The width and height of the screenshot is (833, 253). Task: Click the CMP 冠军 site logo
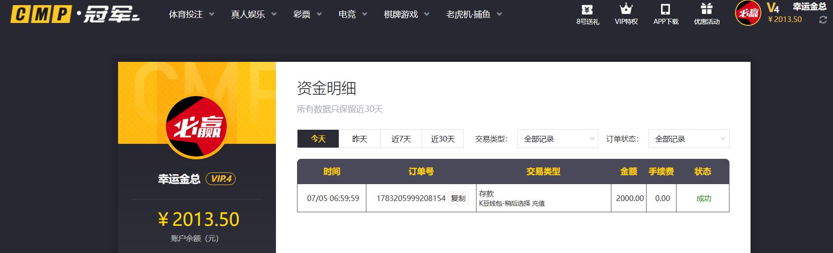click(75, 14)
